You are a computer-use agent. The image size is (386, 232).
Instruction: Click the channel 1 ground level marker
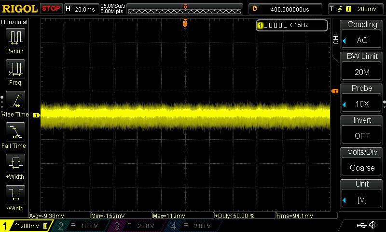pyautogui.click(x=37, y=115)
